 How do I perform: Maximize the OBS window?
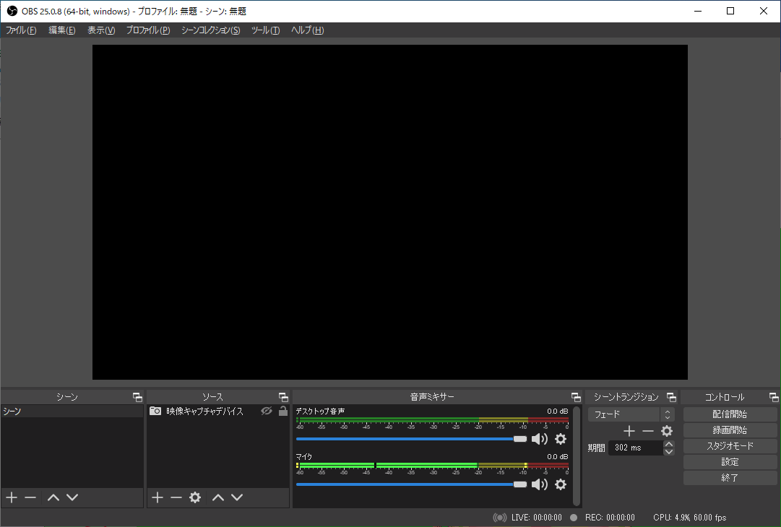pyautogui.click(x=730, y=11)
